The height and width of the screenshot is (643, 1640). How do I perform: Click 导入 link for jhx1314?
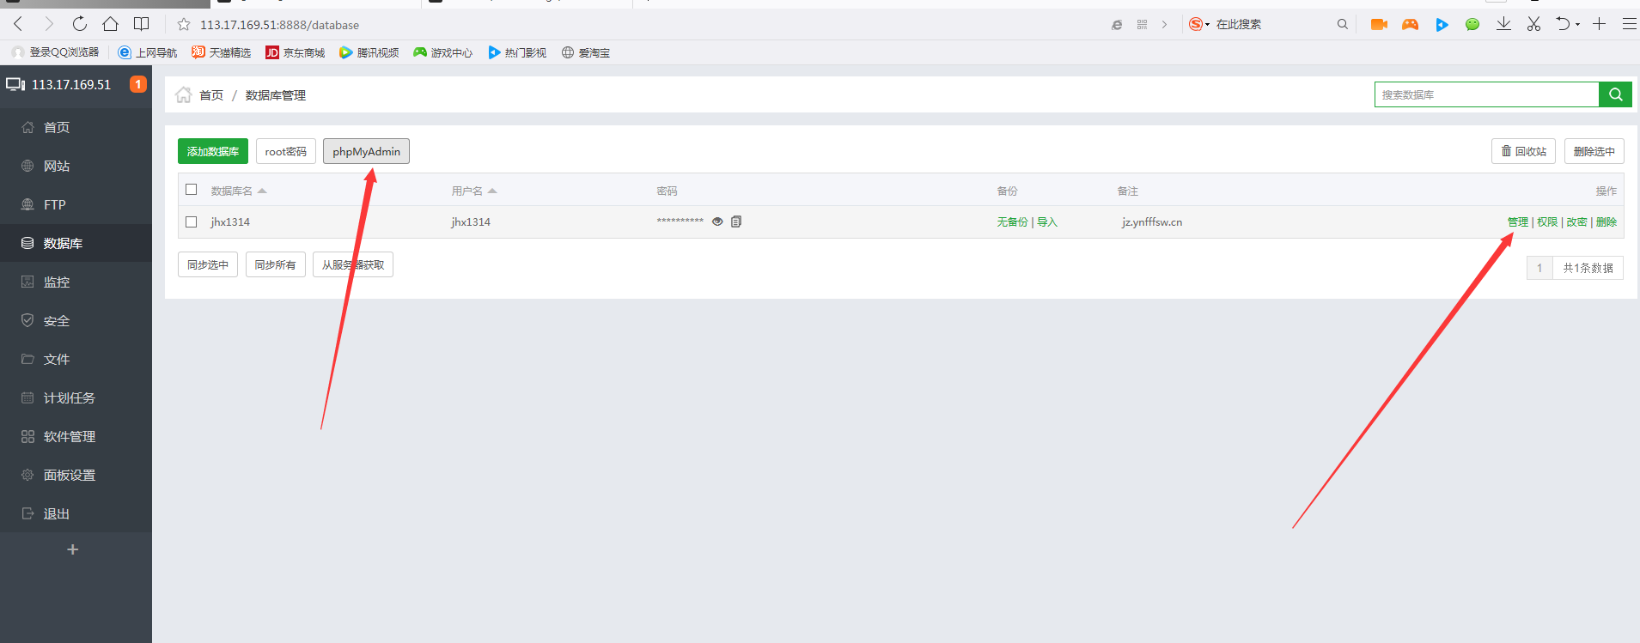point(1047,221)
